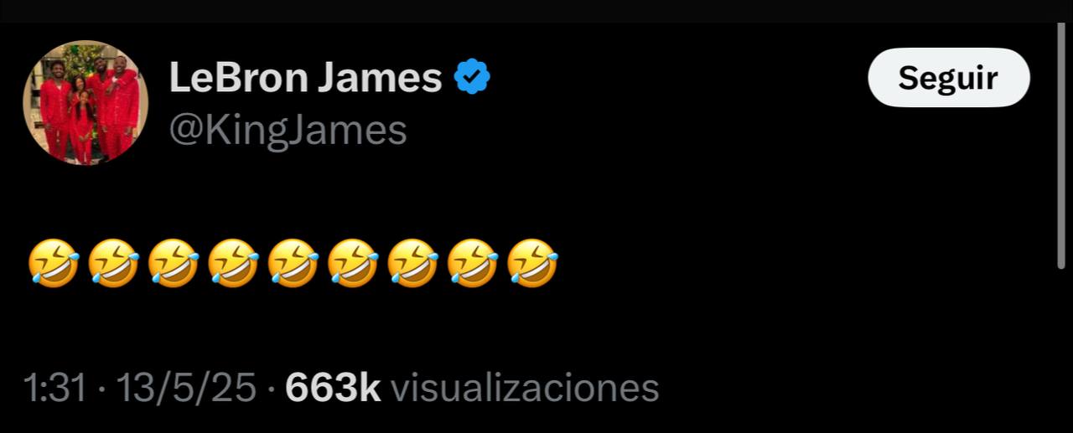Click the visualizaciones label
This screenshot has height=433, width=1073.
[x=526, y=389]
